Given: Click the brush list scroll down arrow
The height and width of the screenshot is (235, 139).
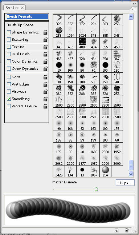Looking at the screenshot, I should click(x=131, y=174).
